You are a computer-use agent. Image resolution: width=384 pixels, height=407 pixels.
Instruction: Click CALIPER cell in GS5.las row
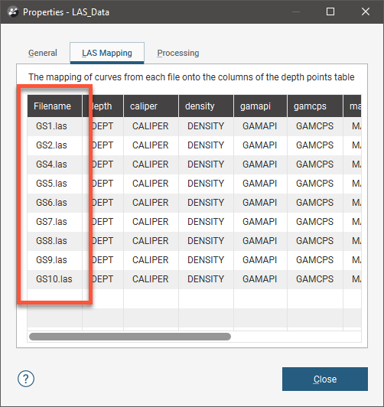click(x=151, y=184)
